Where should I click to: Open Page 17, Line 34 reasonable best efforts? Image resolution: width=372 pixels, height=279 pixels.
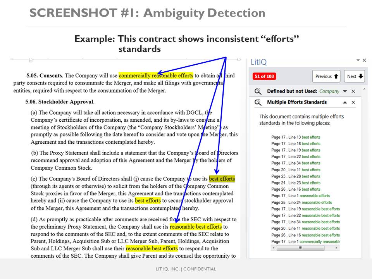click(306, 222)
